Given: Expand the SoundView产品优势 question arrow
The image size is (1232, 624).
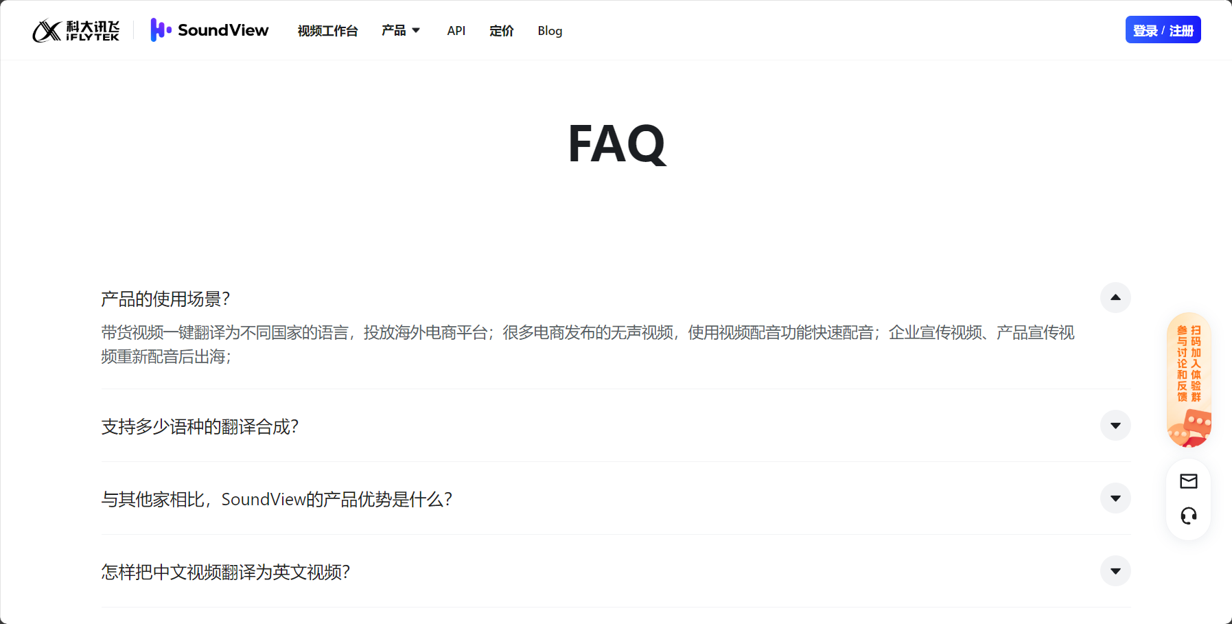Looking at the screenshot, I should click(1115, 498).
